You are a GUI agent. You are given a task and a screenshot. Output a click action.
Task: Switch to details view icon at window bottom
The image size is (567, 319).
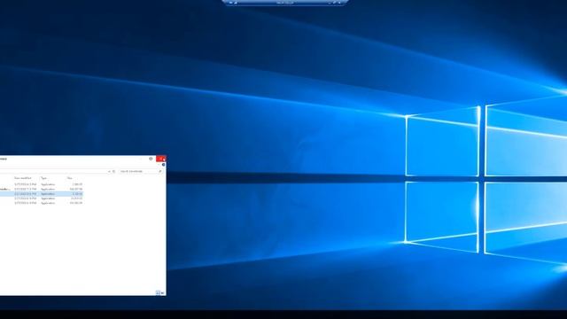click(158, 292)
